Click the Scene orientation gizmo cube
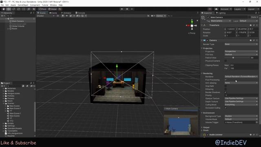Image resolution: width=261 pixels, height=147 pixels. click(x=192, y=26)
